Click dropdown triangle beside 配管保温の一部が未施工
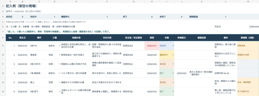 60,55
